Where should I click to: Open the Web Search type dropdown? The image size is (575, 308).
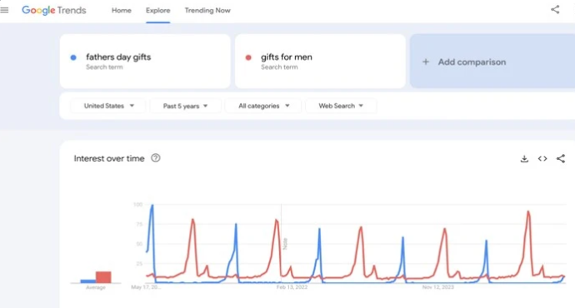click(x=341, y=106)
